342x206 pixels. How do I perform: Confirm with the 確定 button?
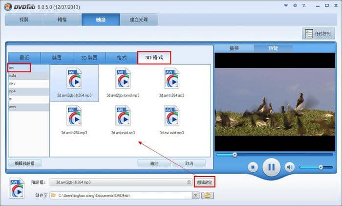coord(154,163)
